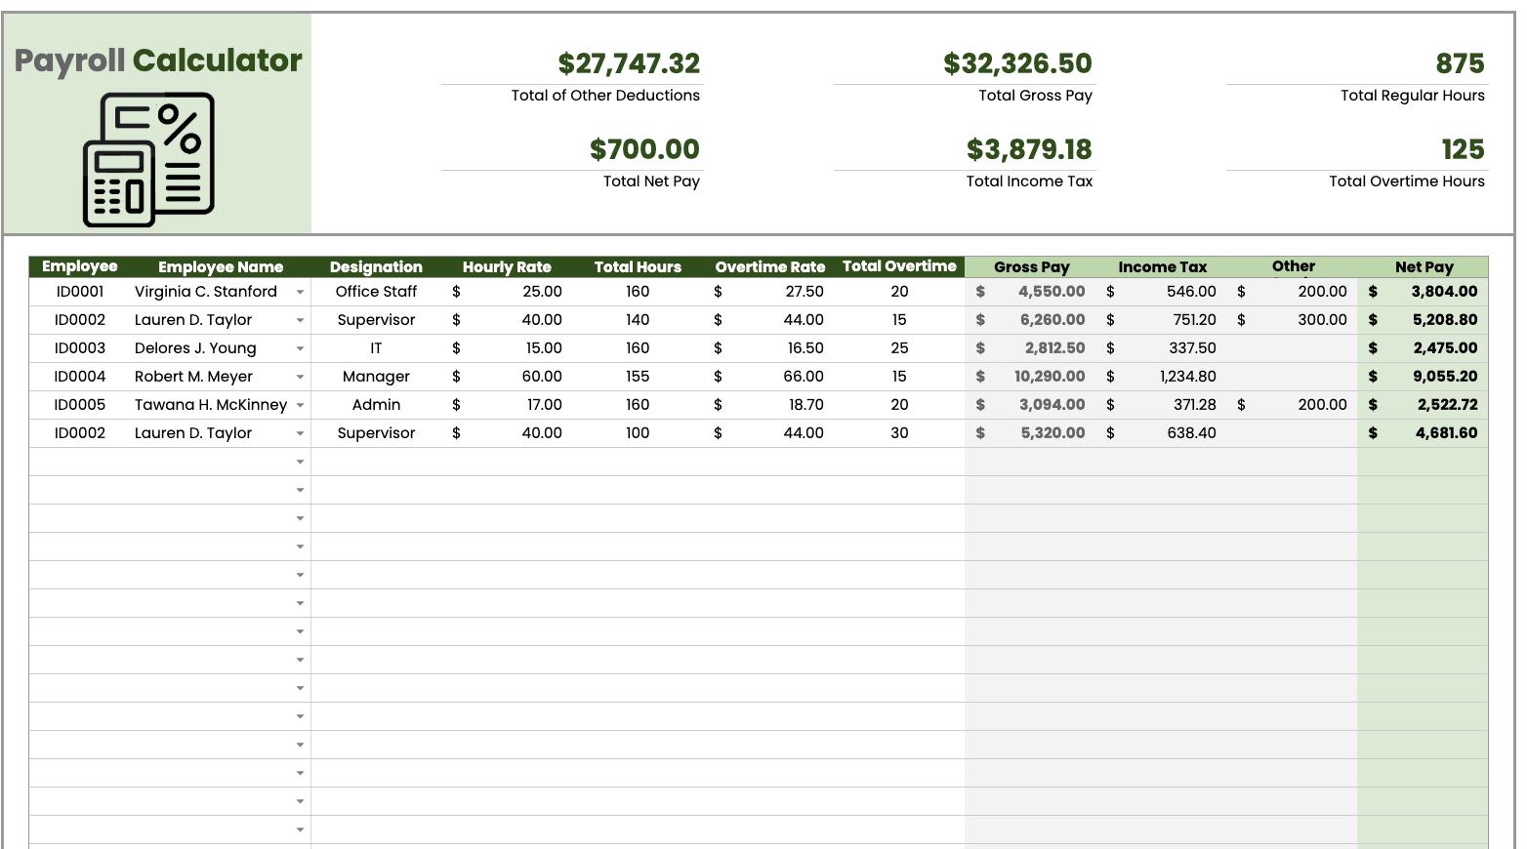The width and height of the screenshot is (1527, 849).
Task: Select the $27,747.32 other deductions total
Action: 629,63
